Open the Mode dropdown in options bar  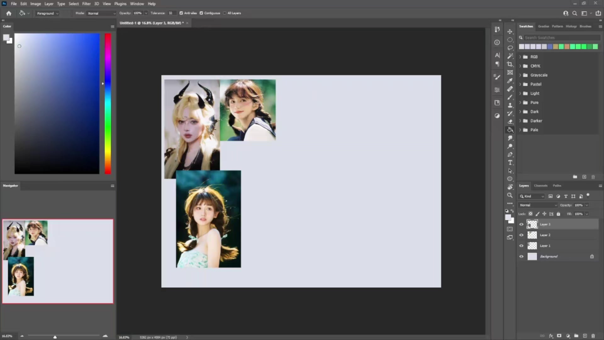(x=101, y=13)
